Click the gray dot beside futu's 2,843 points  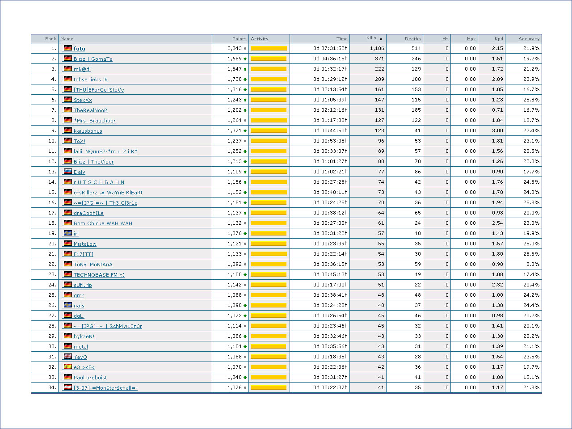tap(245, 49)
